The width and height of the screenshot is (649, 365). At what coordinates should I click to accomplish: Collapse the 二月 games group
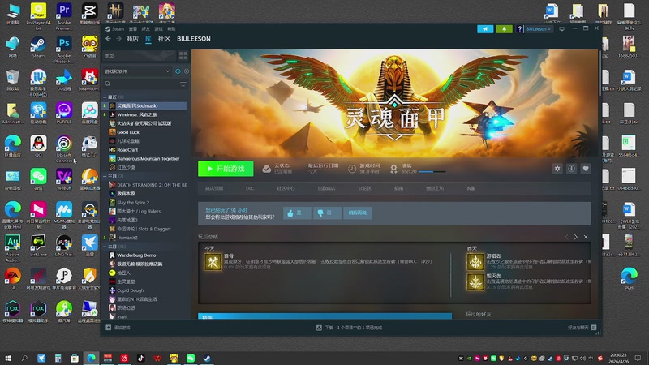pos(105,247)
